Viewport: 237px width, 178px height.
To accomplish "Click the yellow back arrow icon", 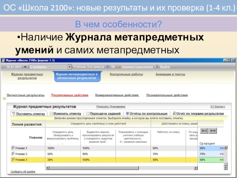I will tap(4, 99).
